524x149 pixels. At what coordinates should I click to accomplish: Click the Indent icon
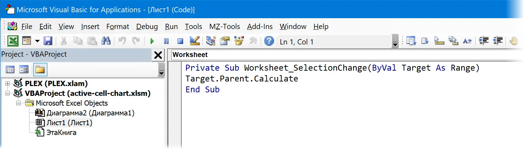[484, 41]
